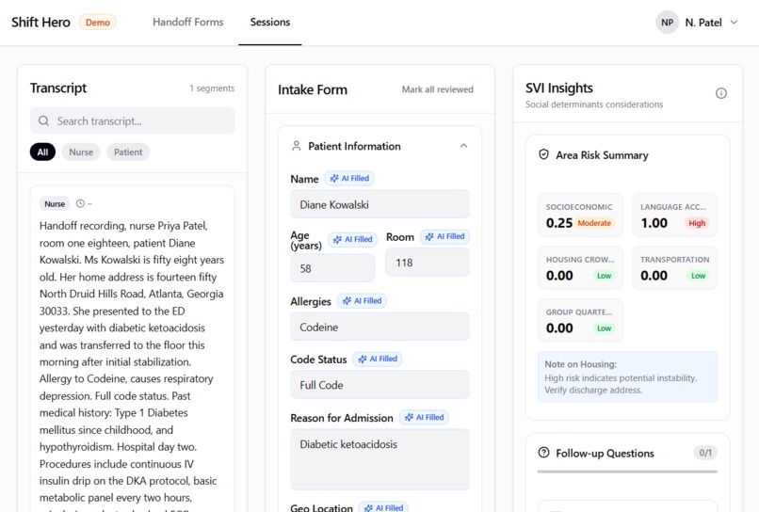This screenshot has width=759, height=512.
Task: Click the Housing Crowding 0.00 card
Action: click(580, 268)
